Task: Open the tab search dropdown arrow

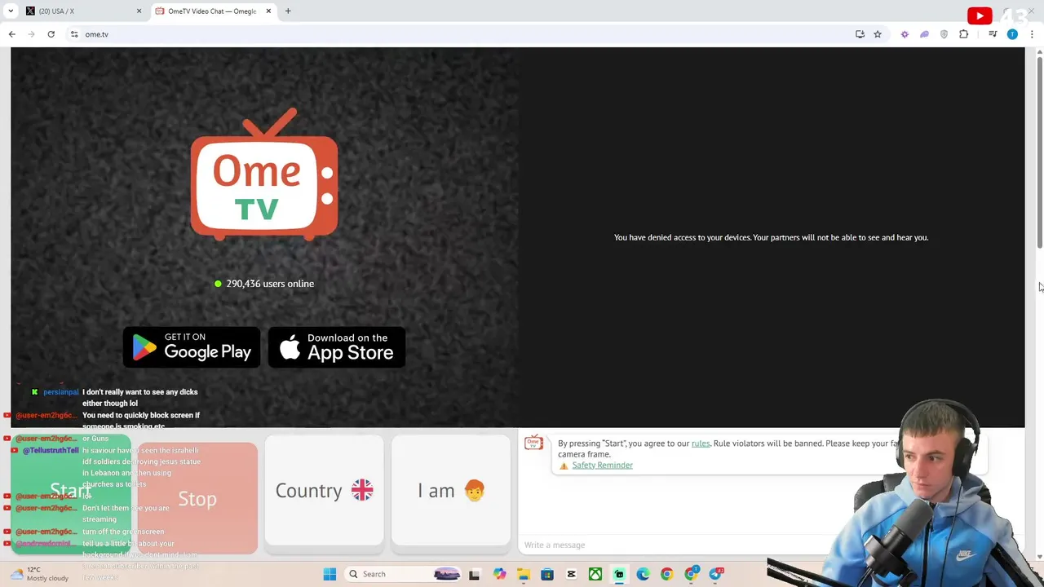Action: pos(11,11)
